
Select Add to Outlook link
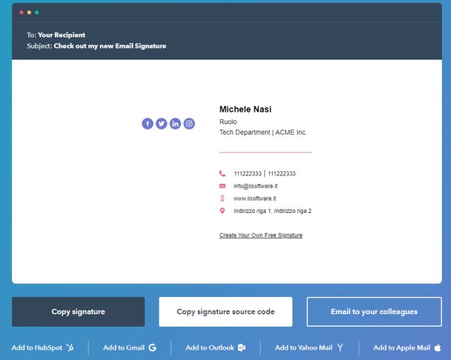[216, 348]
